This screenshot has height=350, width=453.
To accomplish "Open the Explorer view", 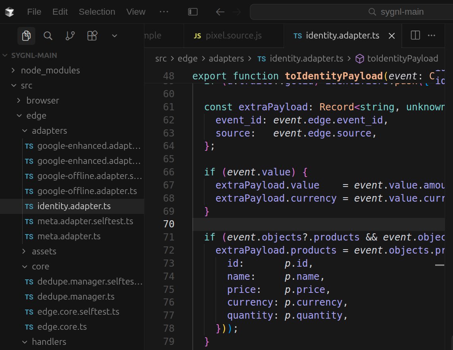I will coord(26,36).
